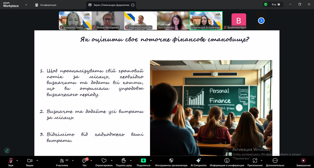Open the Участники participants panel

pos(62,161)
